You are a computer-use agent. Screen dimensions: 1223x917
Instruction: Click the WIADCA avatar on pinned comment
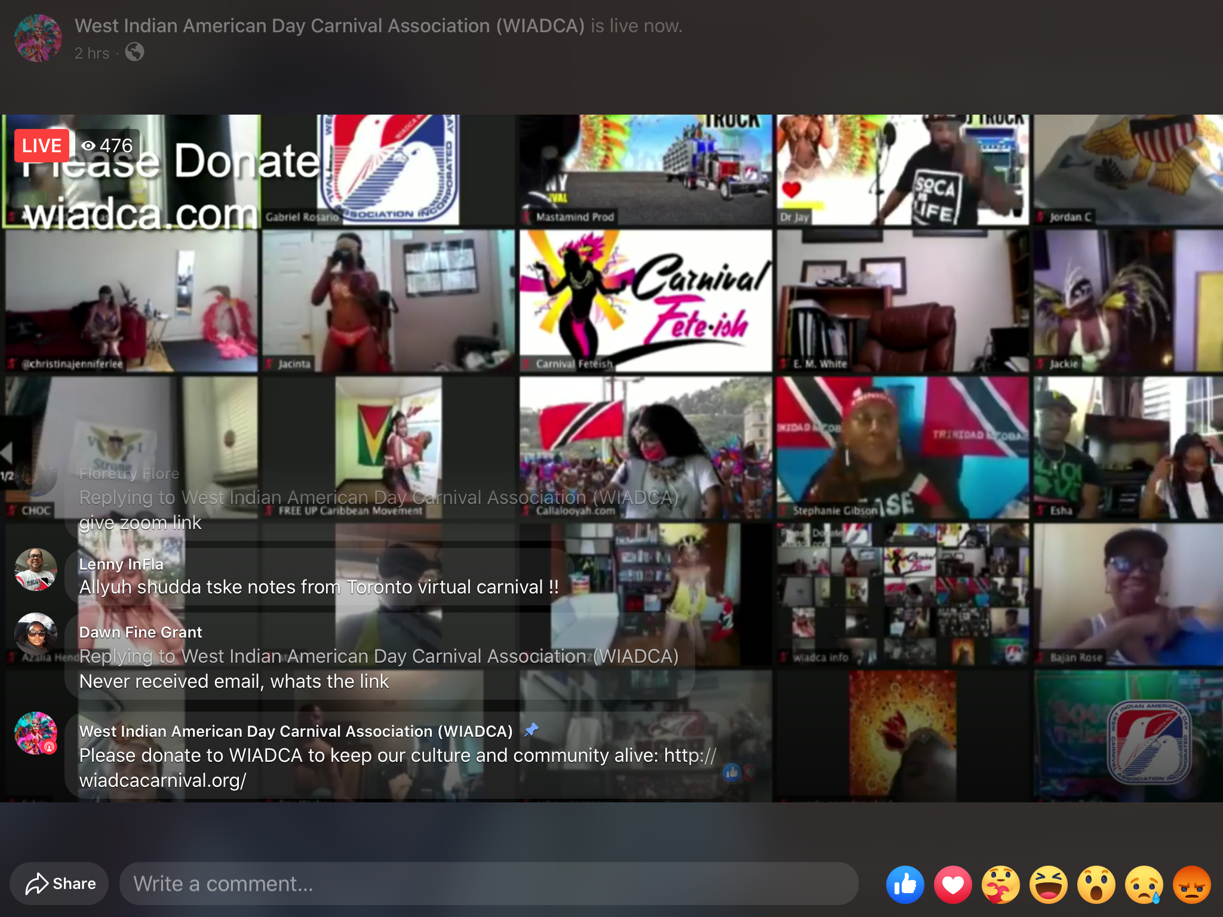tap(36, 733)
